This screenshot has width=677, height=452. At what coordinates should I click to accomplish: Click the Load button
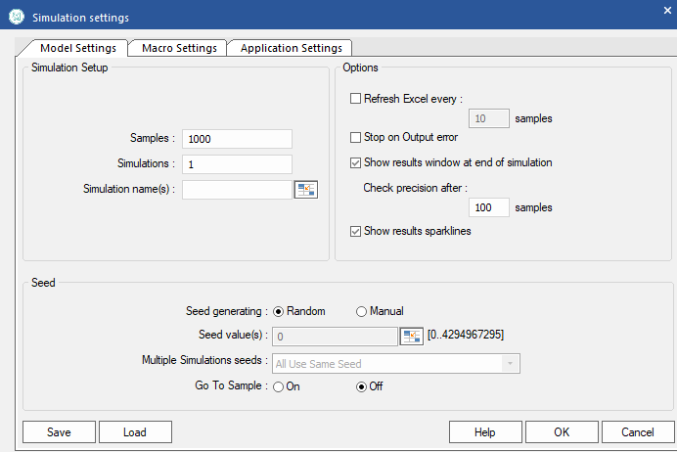coord(135,432)
